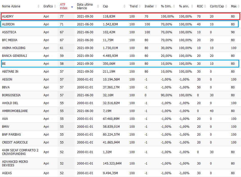Click the Cap column sort arrows
241x177 pixels.
124,6
